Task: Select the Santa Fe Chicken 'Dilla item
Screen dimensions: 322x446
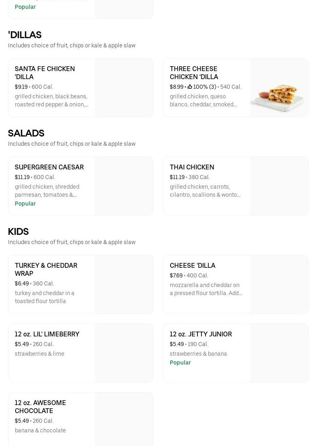Action: [45, 73]
